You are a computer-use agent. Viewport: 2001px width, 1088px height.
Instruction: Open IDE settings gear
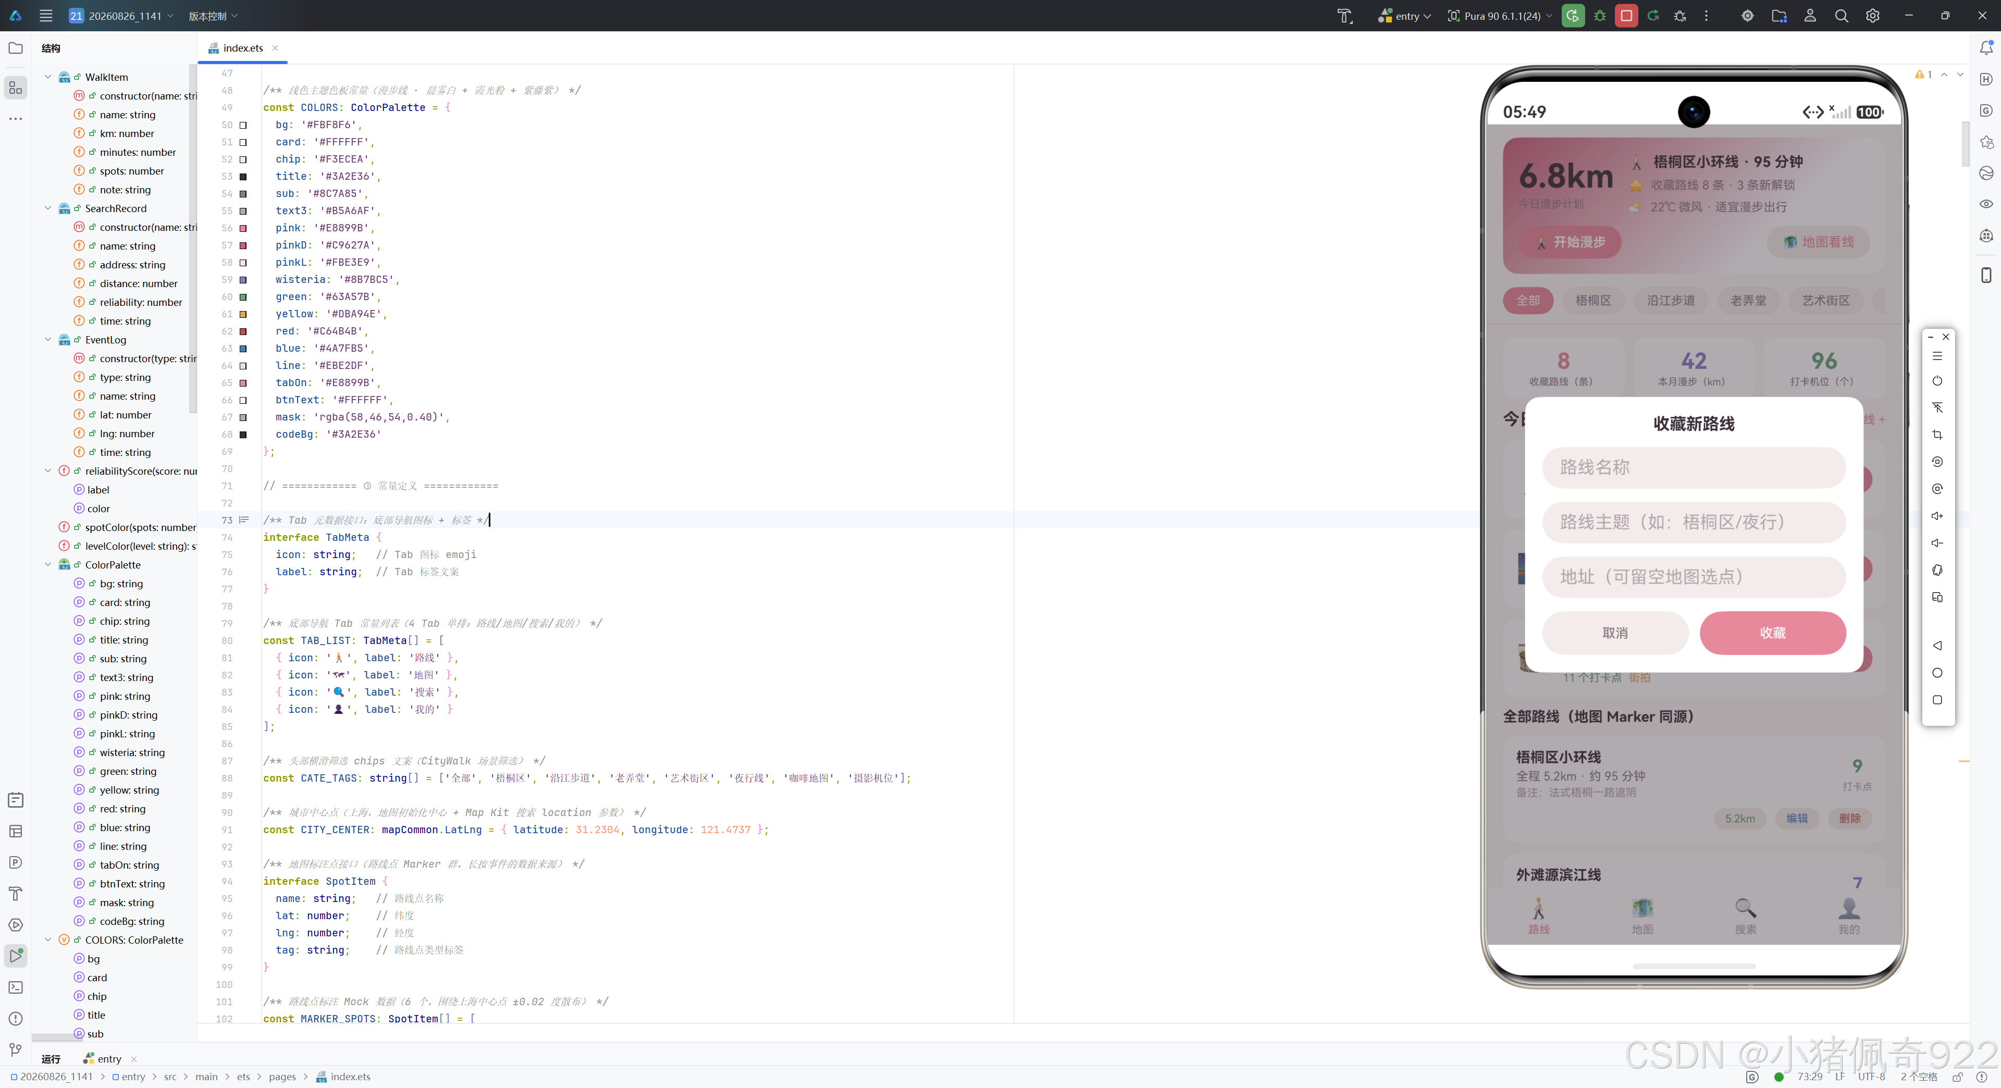(x=1873, y=16)
